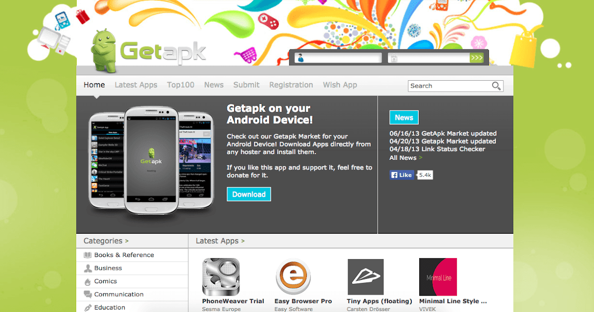Select the Books & Reference category
Viewport: 594px width, 312px height.
pos(124,255)
